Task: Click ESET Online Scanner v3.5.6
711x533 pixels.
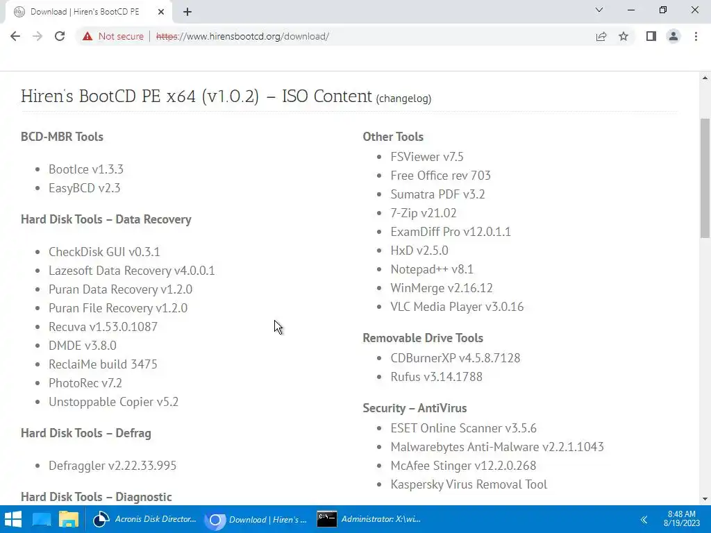Action: pos(463,428)
